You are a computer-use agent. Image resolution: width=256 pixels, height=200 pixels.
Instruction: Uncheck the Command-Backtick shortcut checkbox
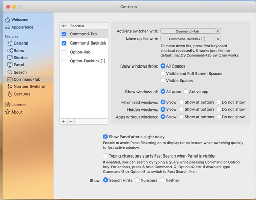pyautogui.click(x=64, y=43)
